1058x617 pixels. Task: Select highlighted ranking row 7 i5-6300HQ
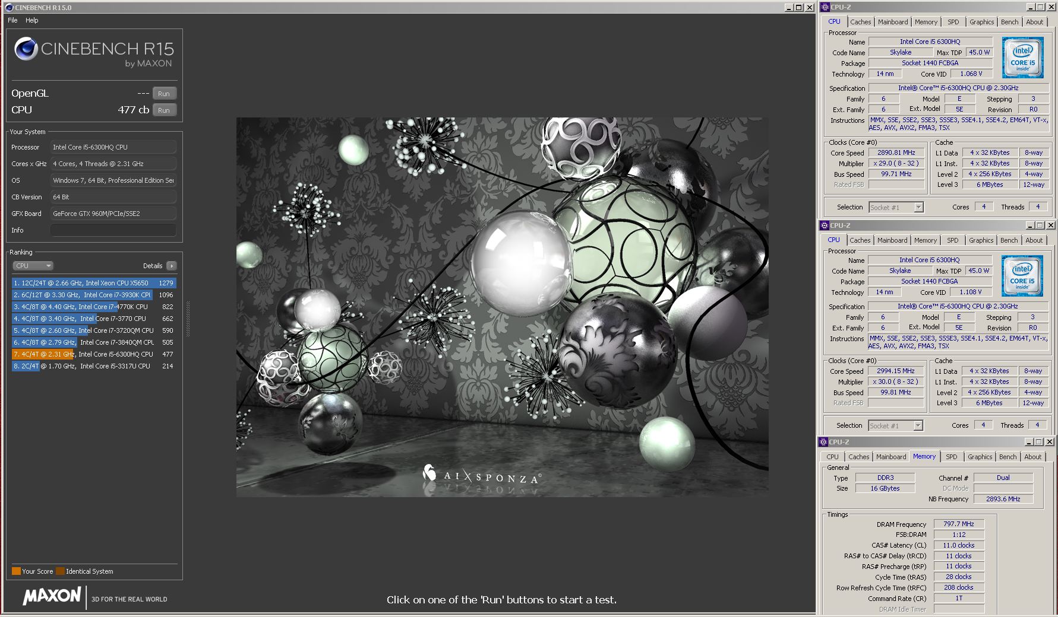tap(94, 354)
